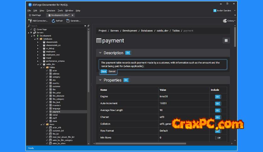The width and height of the screenshot is (263, 152).
Task: Collapse the Views folder in tree
Action: 41,124
